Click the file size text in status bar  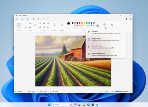pyautogui.click(x=55, y=92)
